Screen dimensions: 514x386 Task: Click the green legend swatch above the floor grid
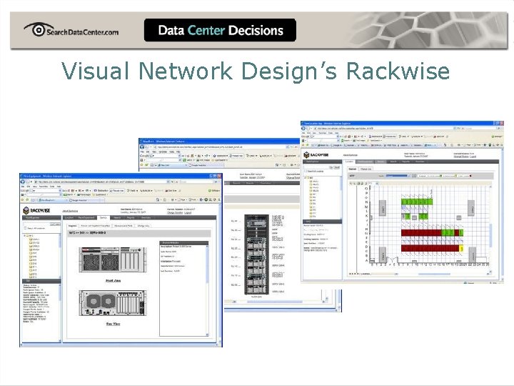[440, 176]
